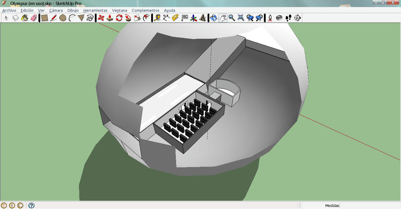
Task: Select the red pencil Line tool
Action: [54, 18]
